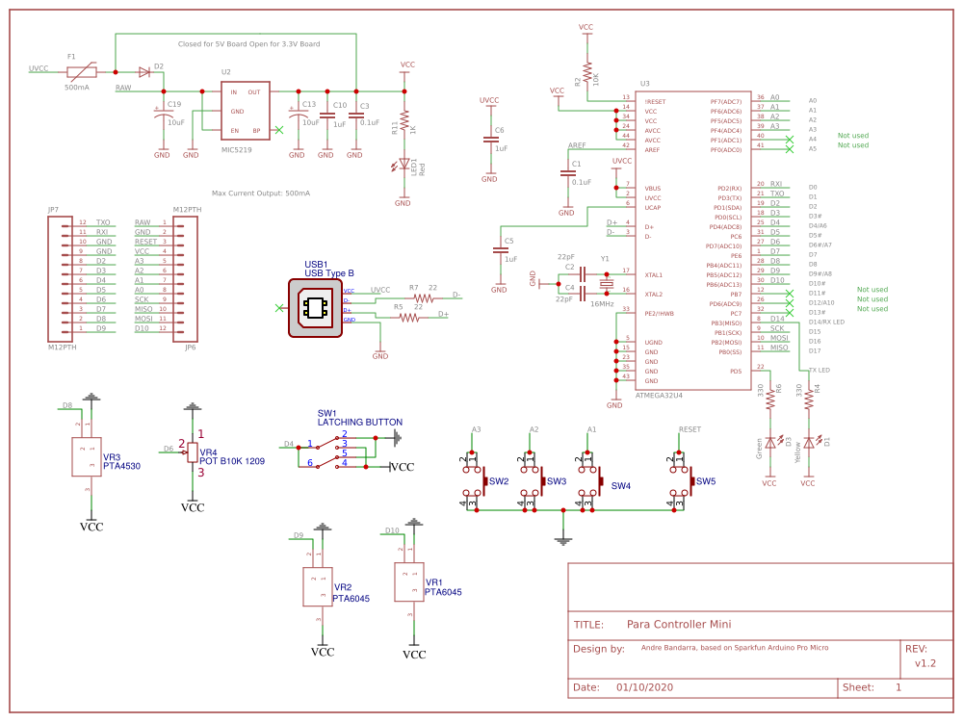Click the date value 01/10/2020

coord(645,687)
